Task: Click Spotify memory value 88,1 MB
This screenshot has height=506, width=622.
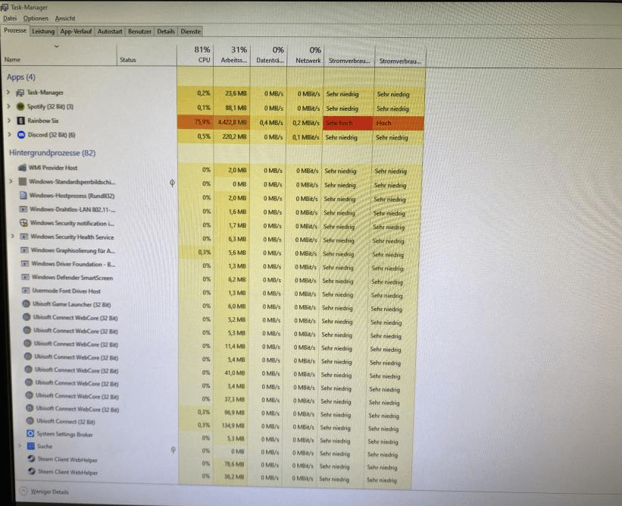Action: click(x=236, y=108)
